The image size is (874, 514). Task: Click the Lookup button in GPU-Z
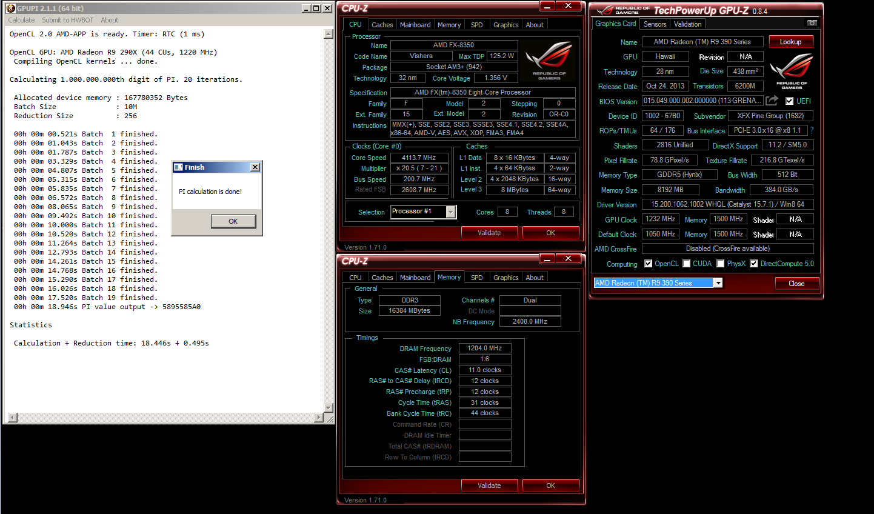coord(791,42)
